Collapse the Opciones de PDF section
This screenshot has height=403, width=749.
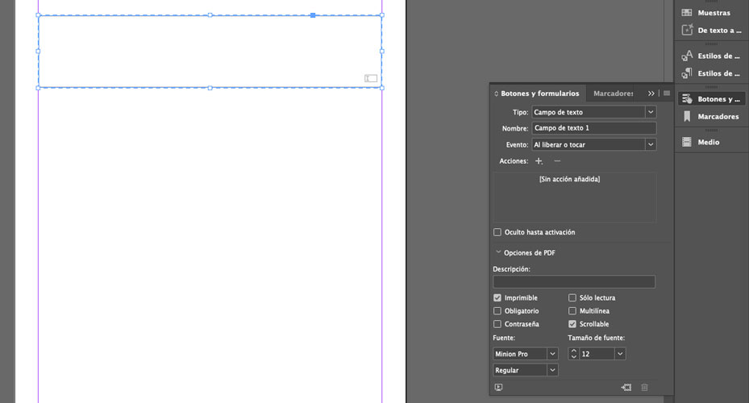click(498, 252)
